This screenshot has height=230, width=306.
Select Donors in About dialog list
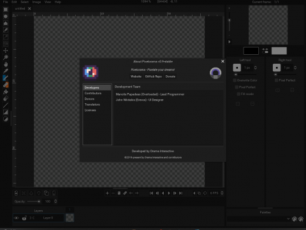point(97,99)
